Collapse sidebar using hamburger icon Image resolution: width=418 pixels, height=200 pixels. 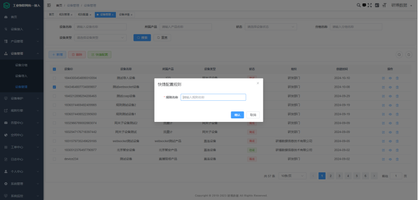[x=49, y=5]
